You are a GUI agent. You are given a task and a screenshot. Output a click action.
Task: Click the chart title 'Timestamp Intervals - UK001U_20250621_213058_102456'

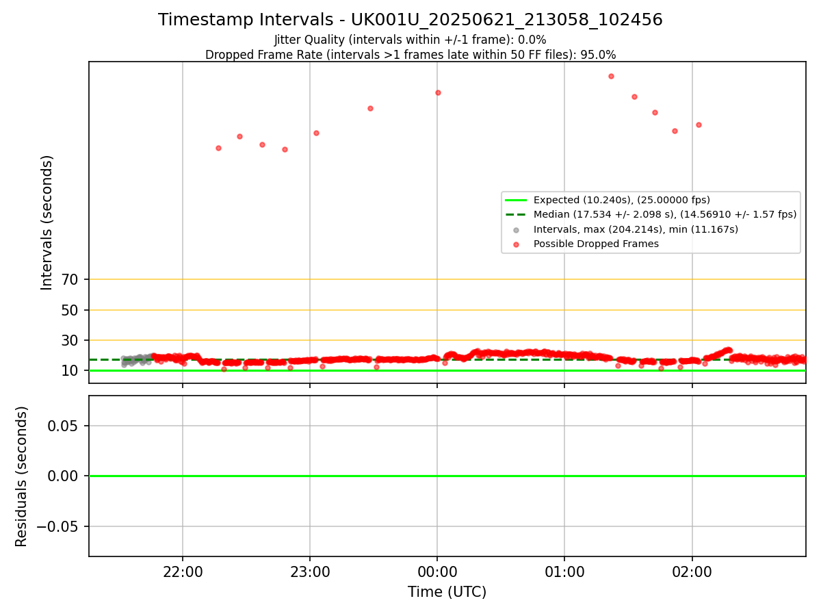click(410, 20)
